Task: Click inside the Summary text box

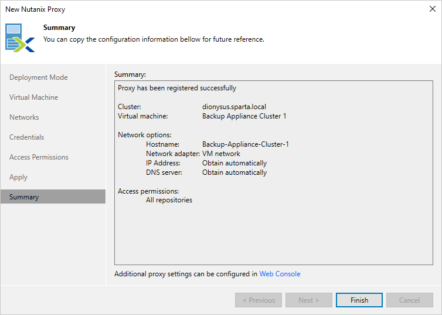Action: [273, 235]
